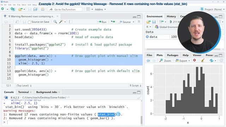Image resolution: width=226 pixels, height=127 pixels.
Task: Click the console vertical scrollbar
Action: point(141,120)
